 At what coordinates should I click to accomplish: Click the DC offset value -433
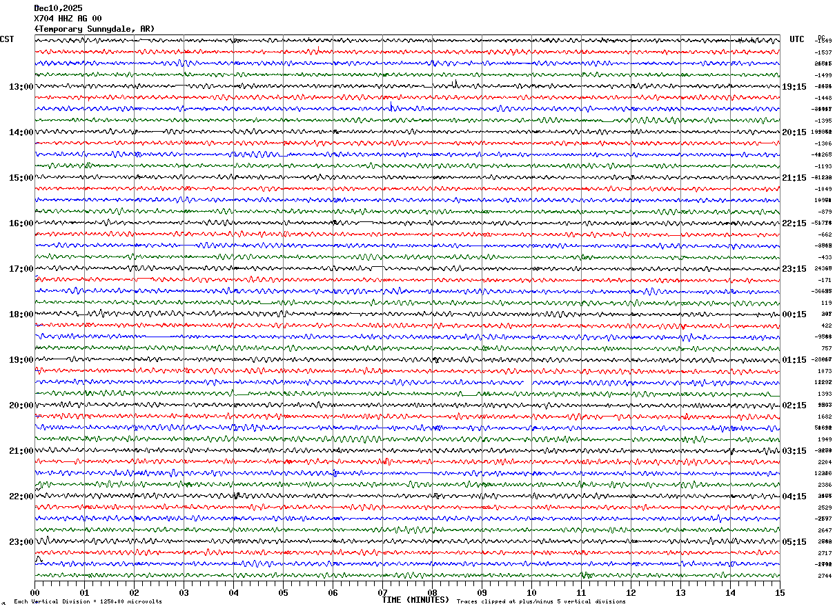click(825, 257)
